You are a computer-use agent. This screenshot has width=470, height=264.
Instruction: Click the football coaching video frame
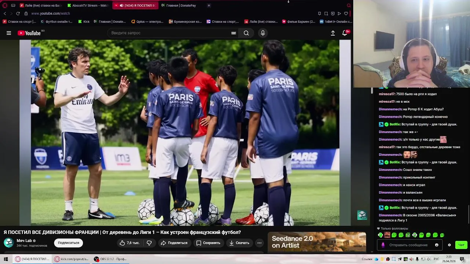point(185,133)
